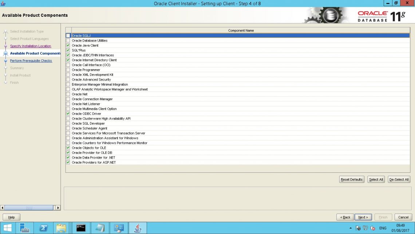Select Oracle Services For Microsoft Transaction Server
Viewport: 415px width, 234px height.
pyautogui.click(x=108, y=133)
